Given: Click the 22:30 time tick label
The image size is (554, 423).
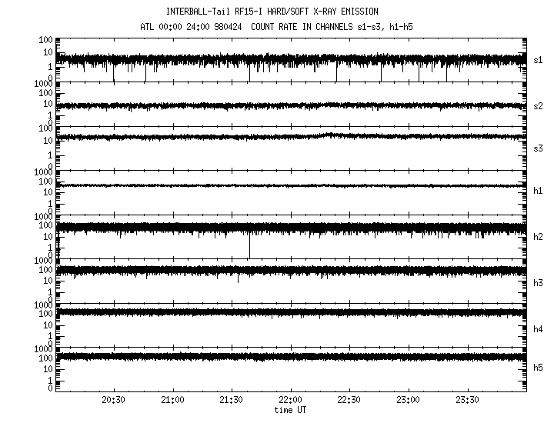Looking at the screenshot, I should (x=349, y=401).
